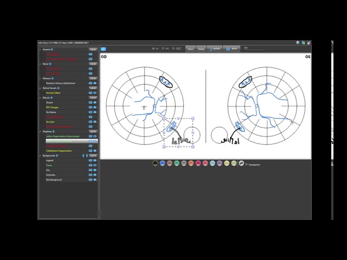Image resolution: width=347 pixels, height=260 pixels.
Task: Click the Labels button for General
Action: pos(93,49)
